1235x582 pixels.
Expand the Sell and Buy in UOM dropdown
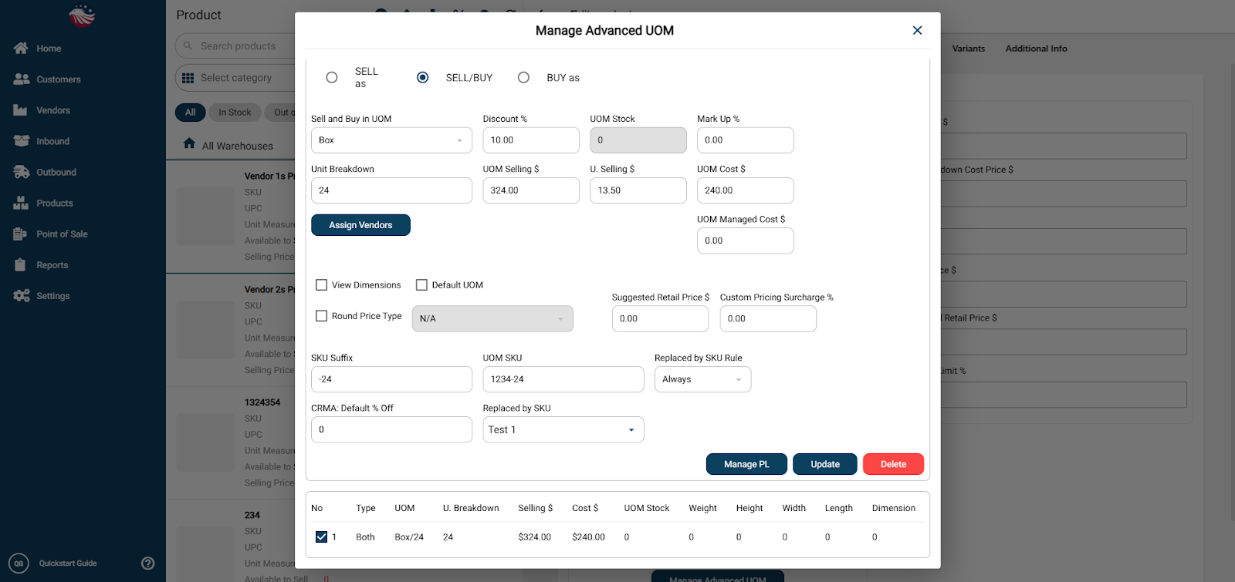pos(391,140)
